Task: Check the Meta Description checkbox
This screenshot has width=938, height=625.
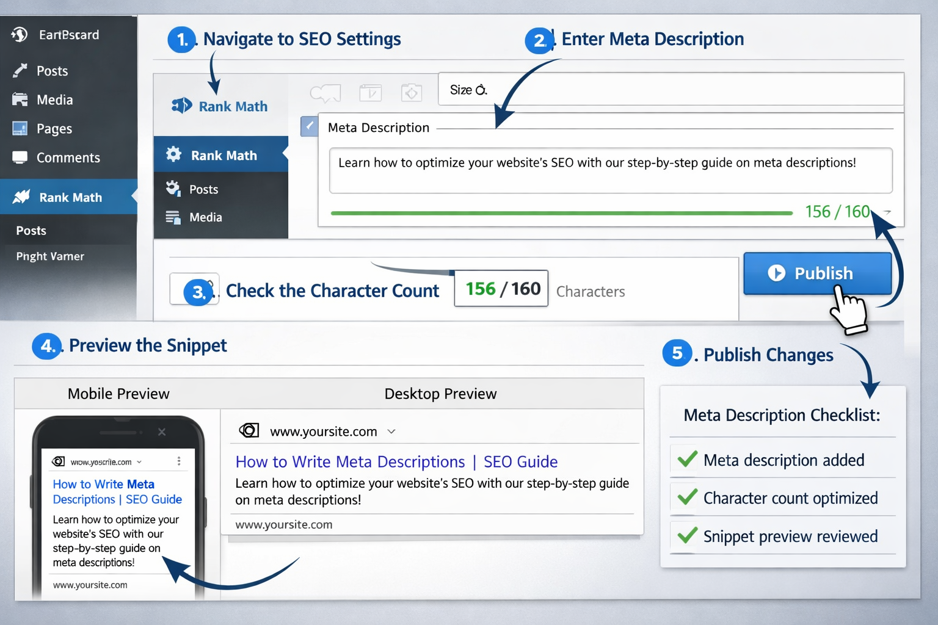Action: [x=309, y=126]
